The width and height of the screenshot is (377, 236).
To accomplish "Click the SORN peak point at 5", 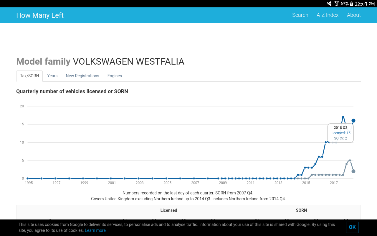I will click(x=350, y=160).
